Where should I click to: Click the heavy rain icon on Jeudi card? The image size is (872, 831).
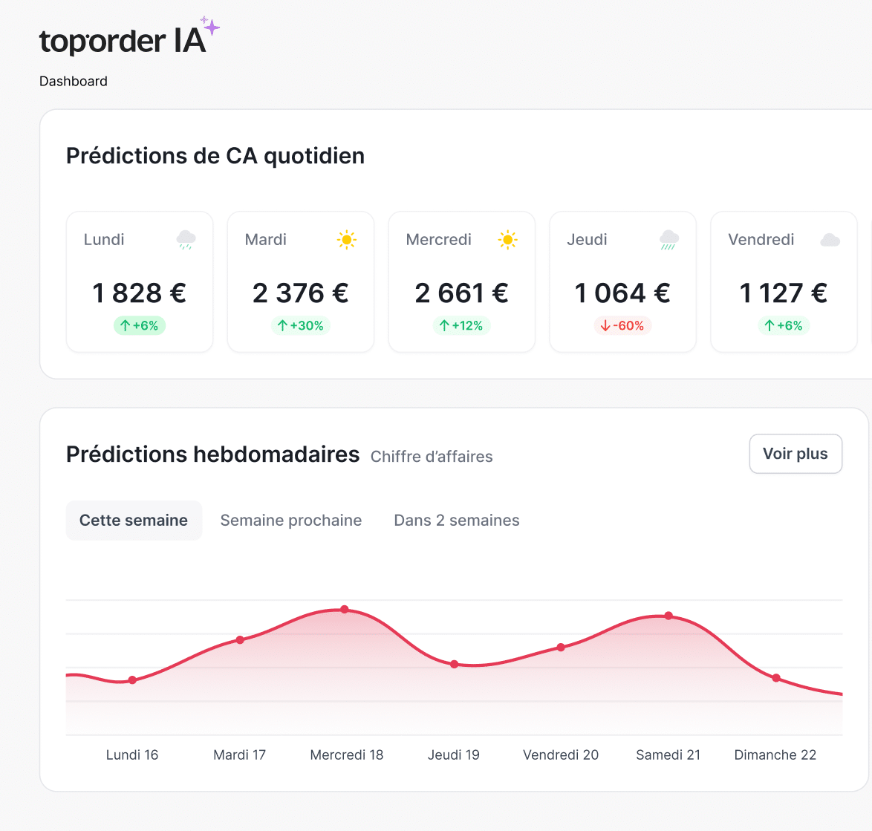tap(668, 240)
